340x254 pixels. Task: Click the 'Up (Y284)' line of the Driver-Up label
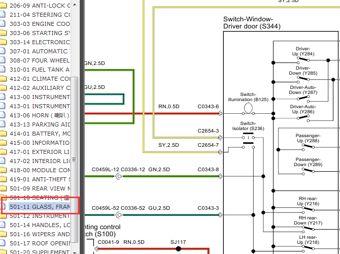click(x=303, y=54)
